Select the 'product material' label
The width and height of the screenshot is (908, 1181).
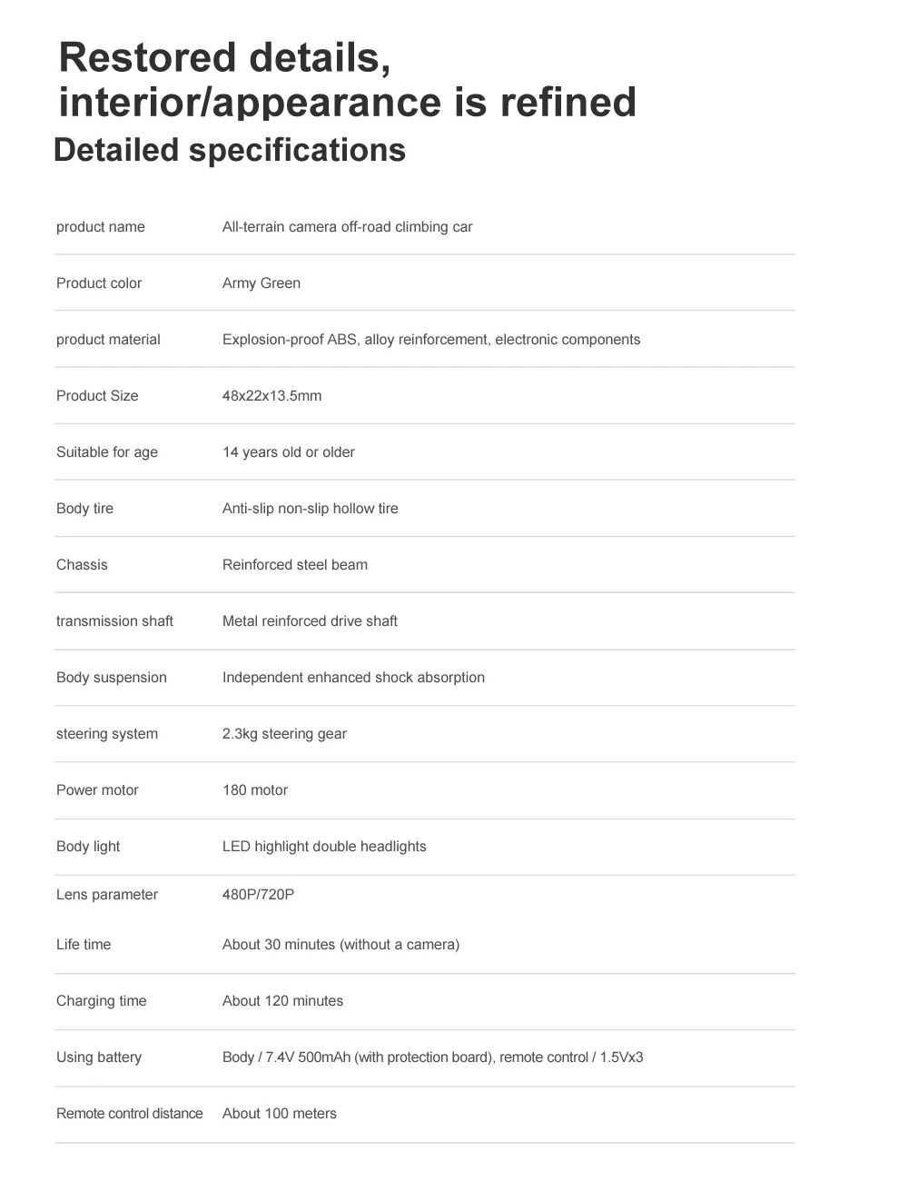pos(108,340)
